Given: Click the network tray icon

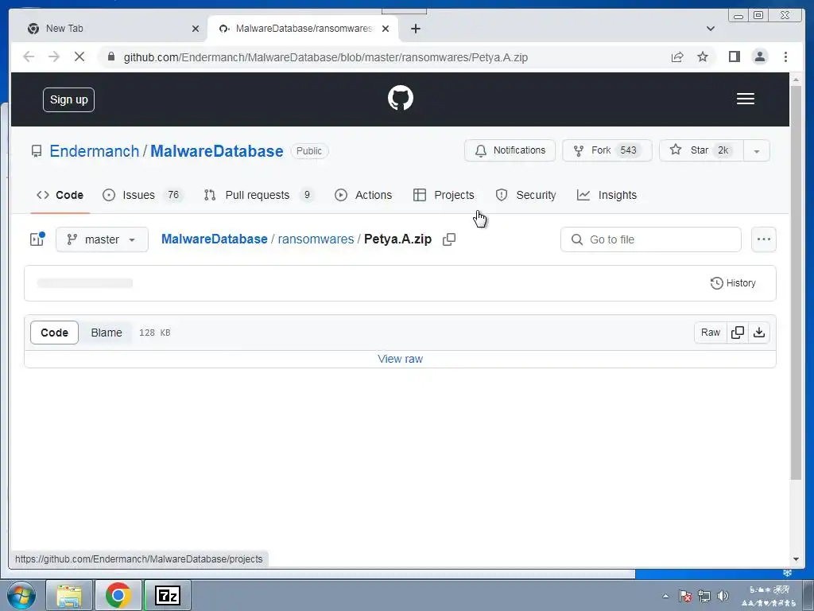Looking at the screenshot, I should pos(704,596).
